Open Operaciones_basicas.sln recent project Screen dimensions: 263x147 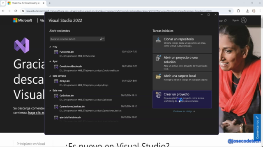[x=95, y=108]
